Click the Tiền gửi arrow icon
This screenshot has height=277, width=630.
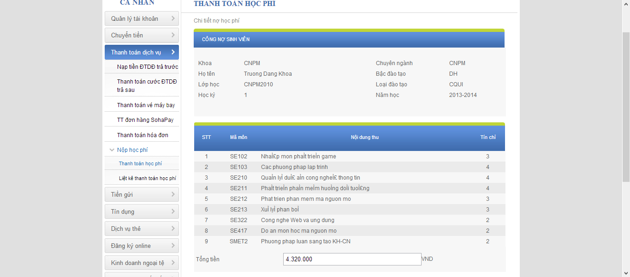tap(173, 195)
